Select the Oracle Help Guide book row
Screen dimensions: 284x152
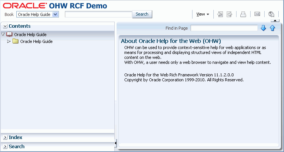pyautogui.click(x=58, y=35)
